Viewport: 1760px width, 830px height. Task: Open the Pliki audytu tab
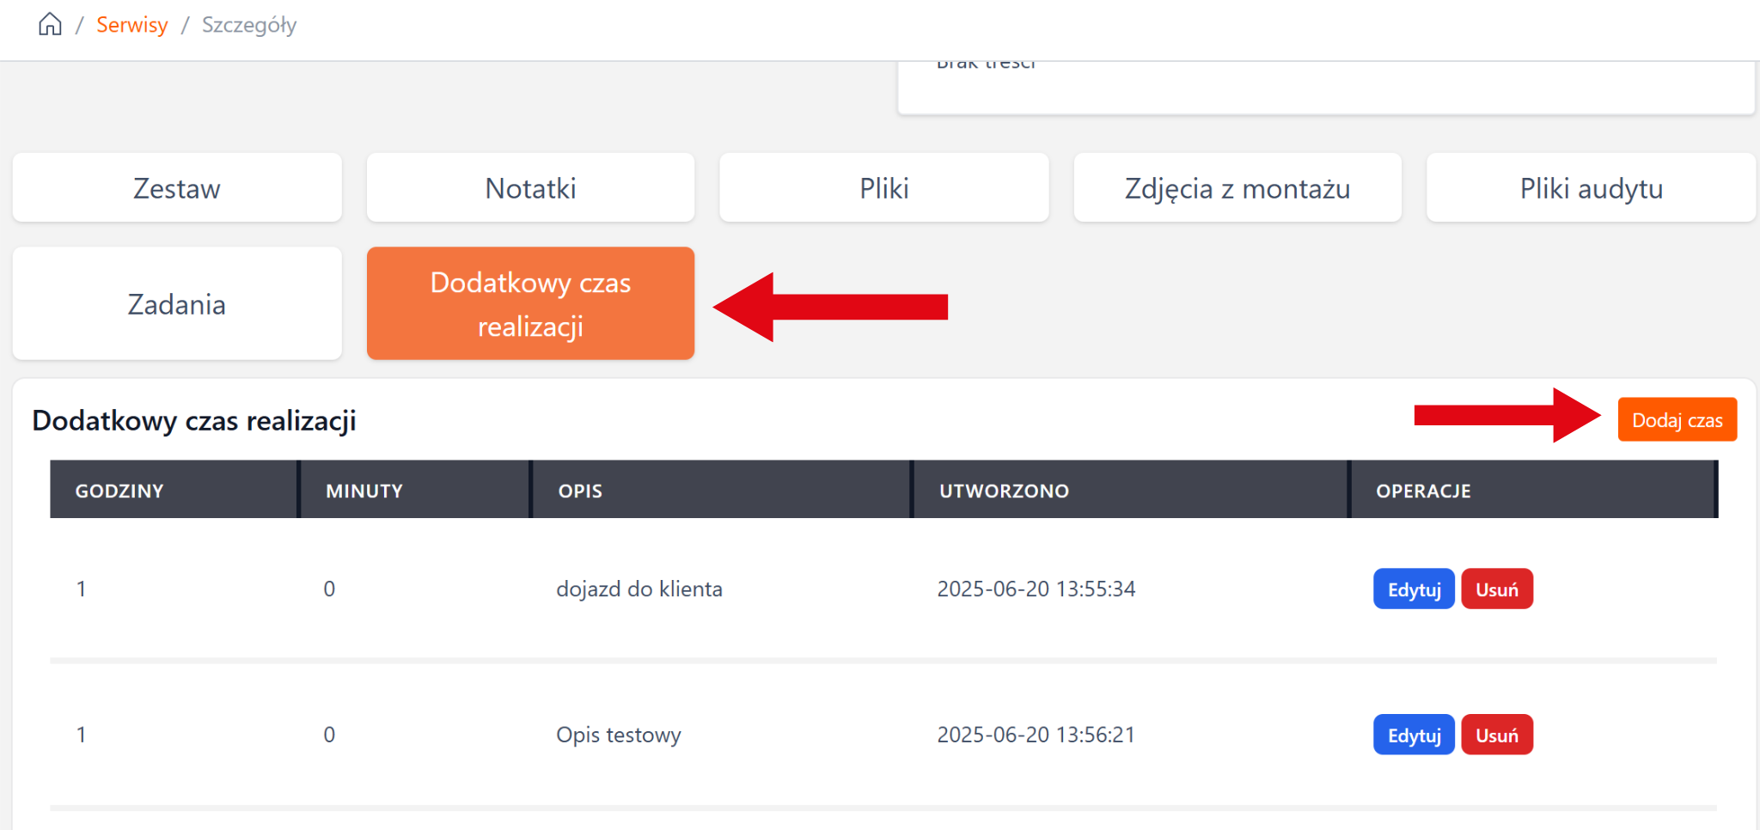click(1591, 188)
